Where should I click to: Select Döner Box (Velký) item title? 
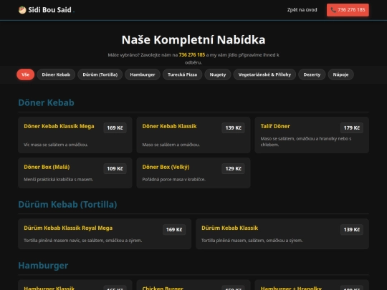(166, 167)
